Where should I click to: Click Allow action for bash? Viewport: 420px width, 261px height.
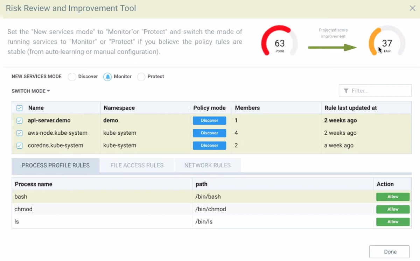point(393,197)
